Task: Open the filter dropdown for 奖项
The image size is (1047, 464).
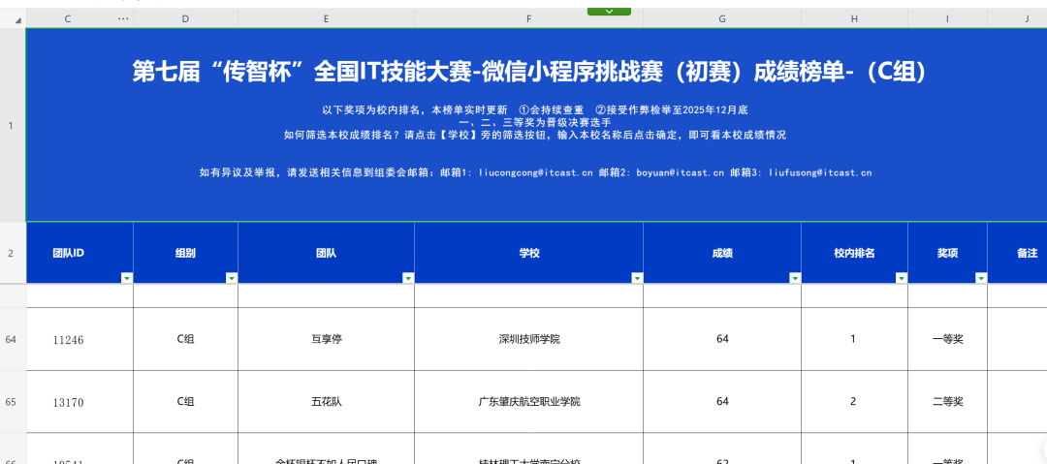Action: [x=980, y=278]
